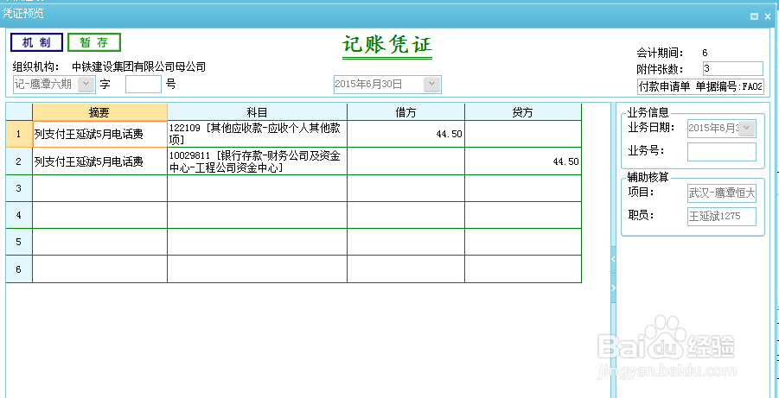
Task: Open the 记-鹰潭六期 voucher type dropdown
Action: [x=86, y=84]
